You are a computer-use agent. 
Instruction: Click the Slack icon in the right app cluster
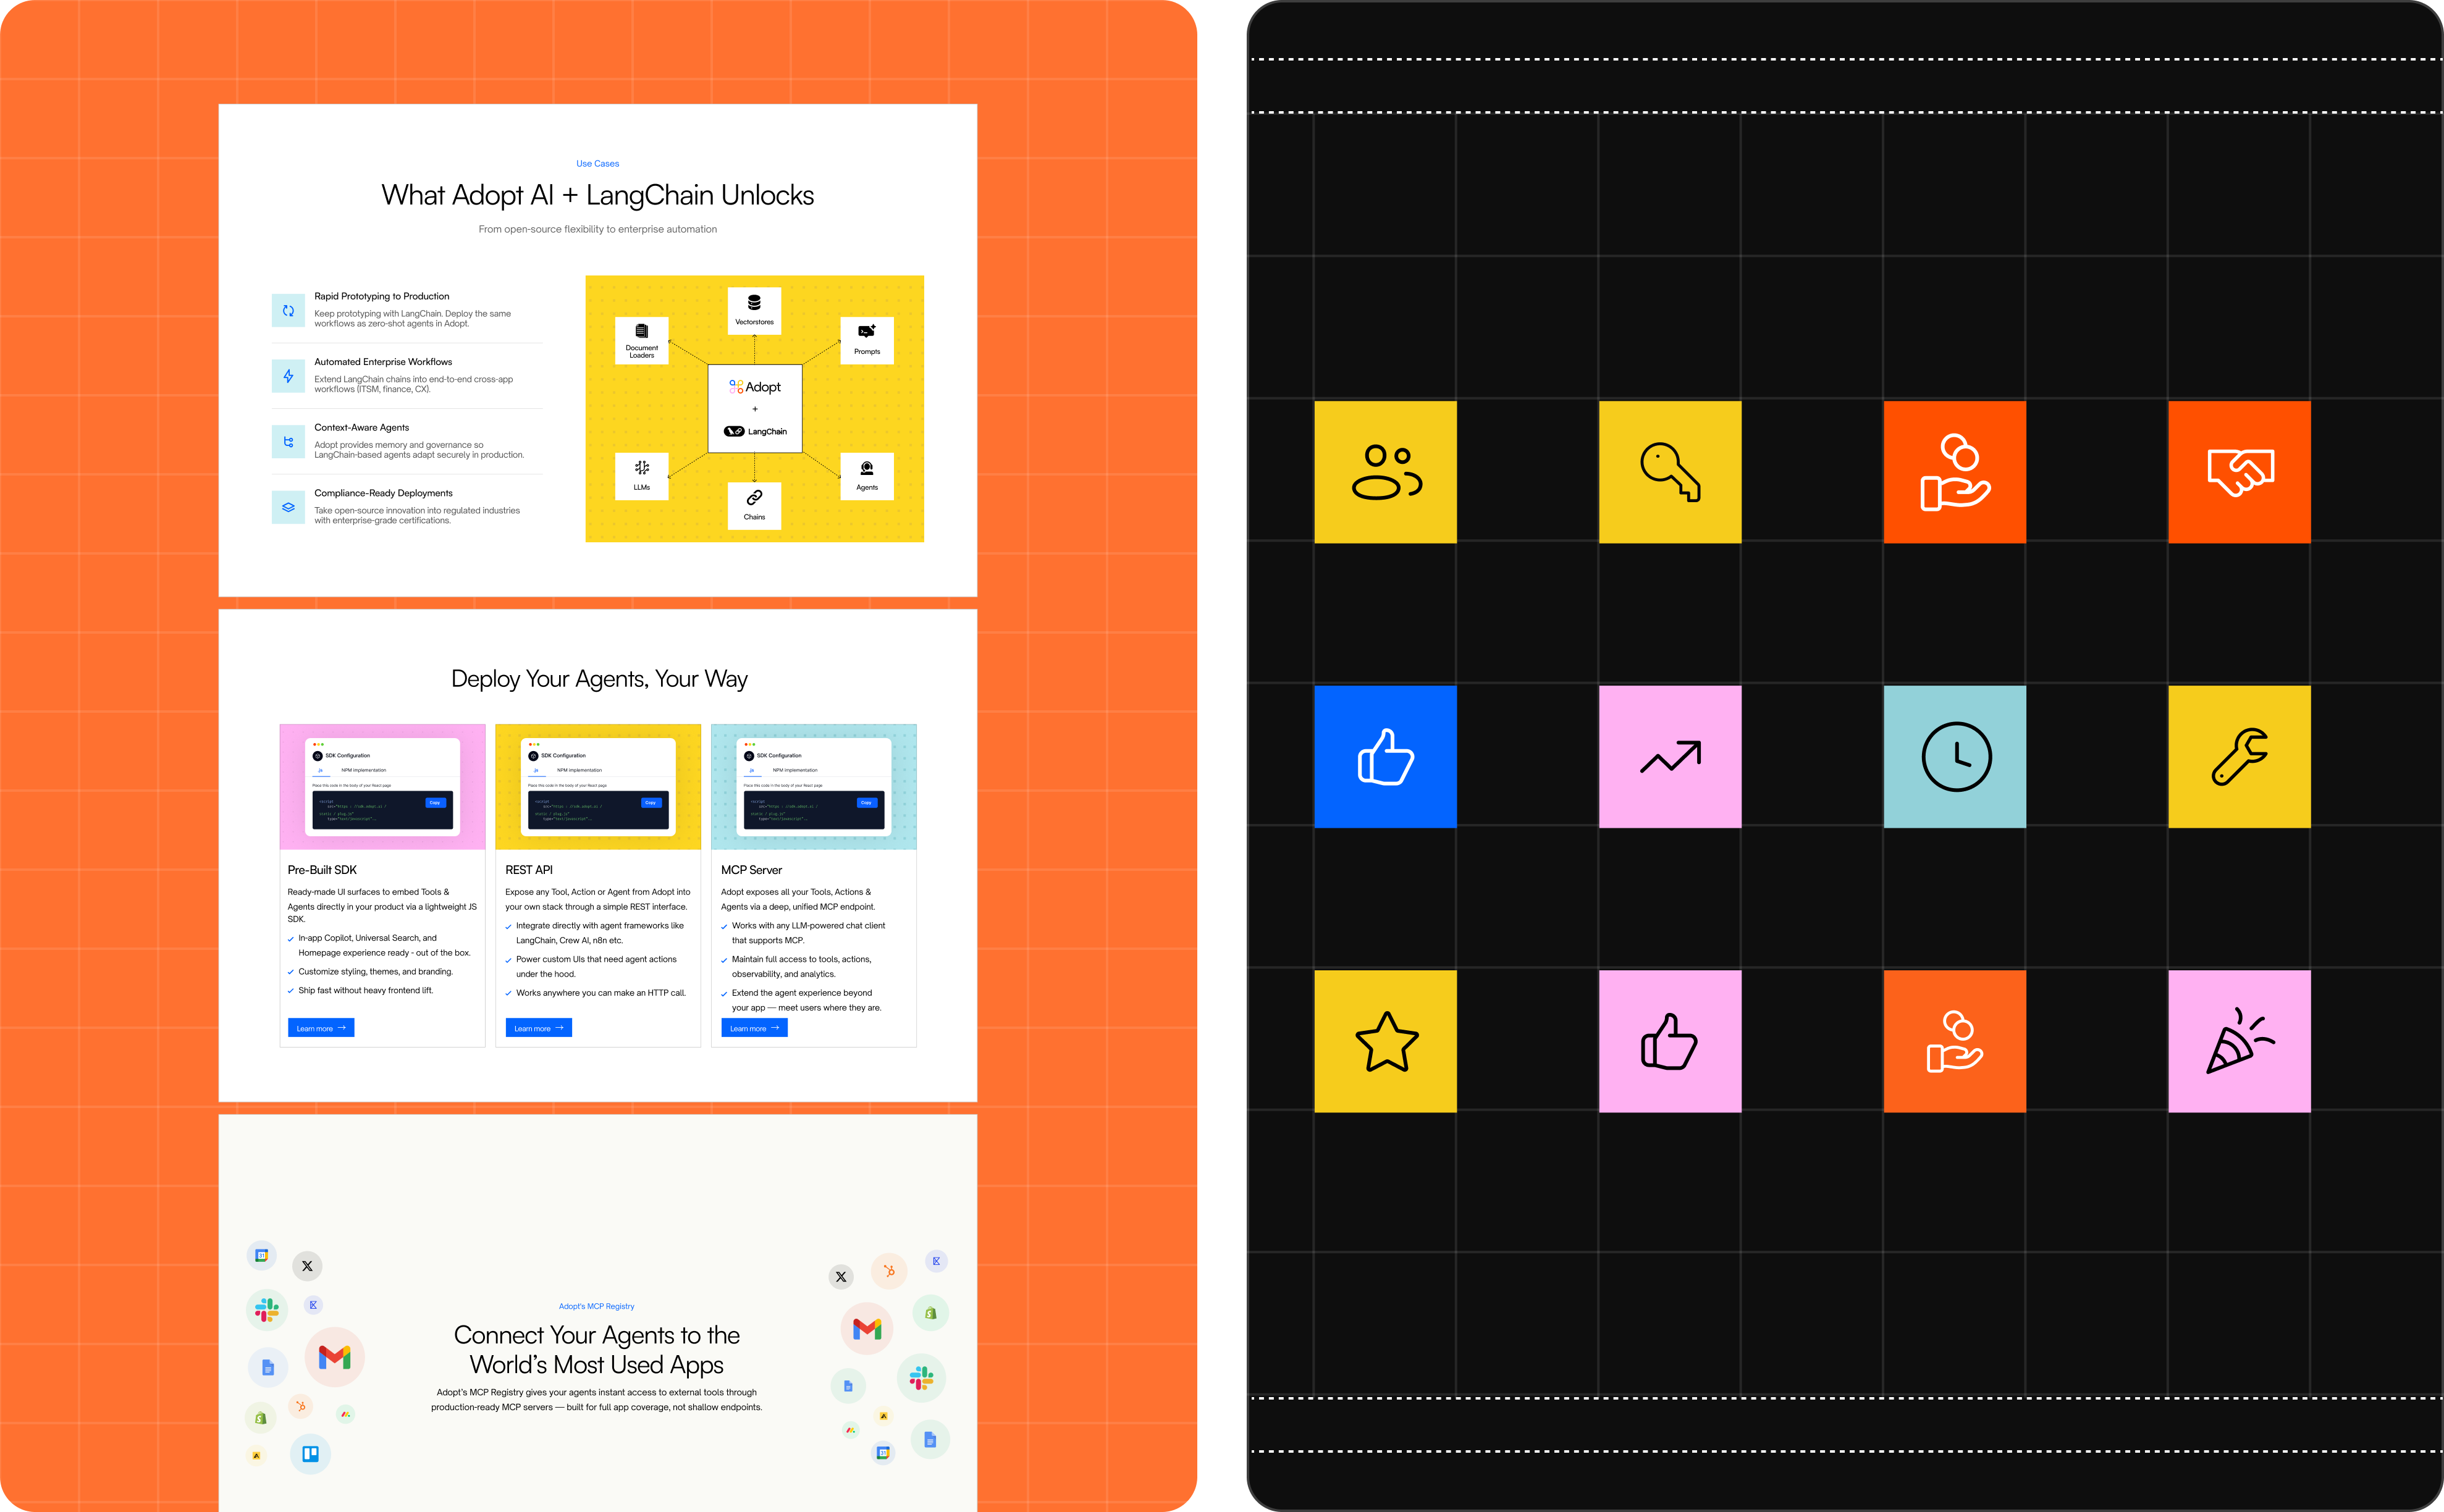(921, 1378)
